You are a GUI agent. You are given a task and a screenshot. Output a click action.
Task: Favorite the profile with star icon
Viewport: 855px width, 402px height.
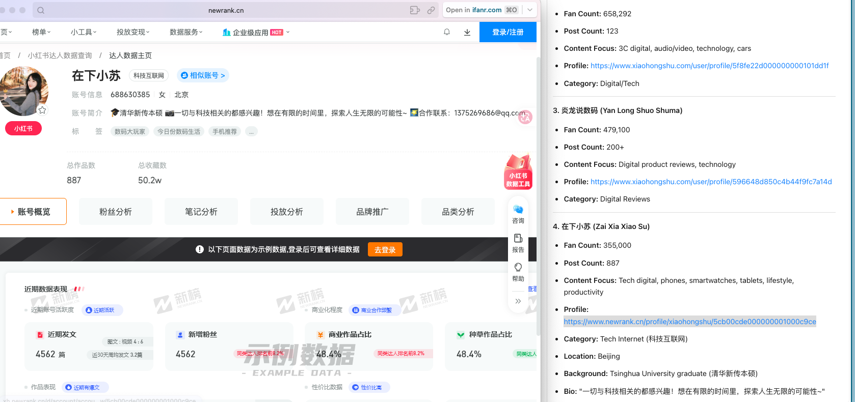[x=42, y=110]
